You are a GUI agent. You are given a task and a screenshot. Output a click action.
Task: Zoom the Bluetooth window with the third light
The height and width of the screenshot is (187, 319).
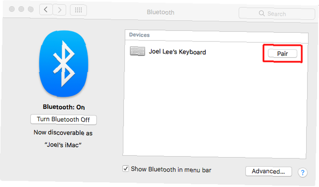pyautogui.click(x=31, y=9)
